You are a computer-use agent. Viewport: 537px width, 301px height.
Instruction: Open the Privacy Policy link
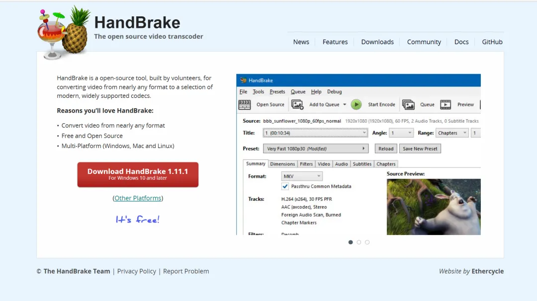[x=137, y=271]
